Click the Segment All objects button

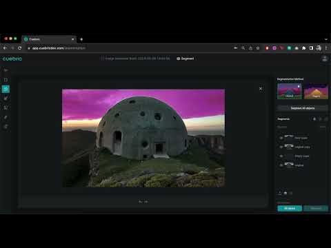(x=303, y=108)
